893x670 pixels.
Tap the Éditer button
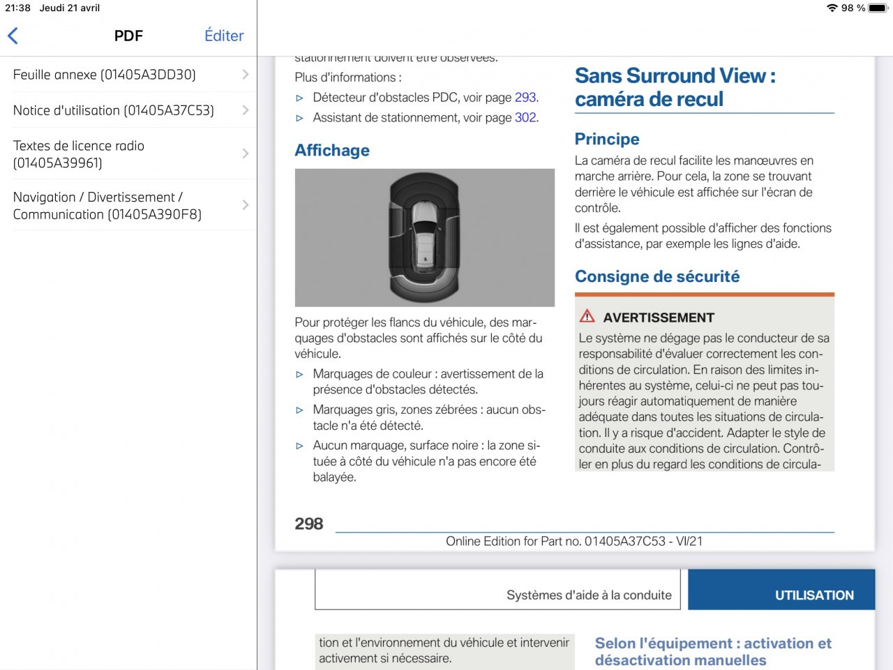point(224,36)
